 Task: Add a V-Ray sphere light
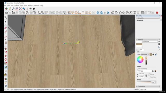pyautogui.click(x=76, y=13)
